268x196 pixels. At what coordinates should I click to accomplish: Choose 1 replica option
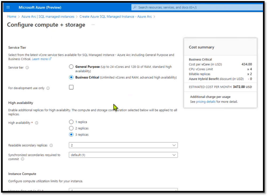point(71,122)
